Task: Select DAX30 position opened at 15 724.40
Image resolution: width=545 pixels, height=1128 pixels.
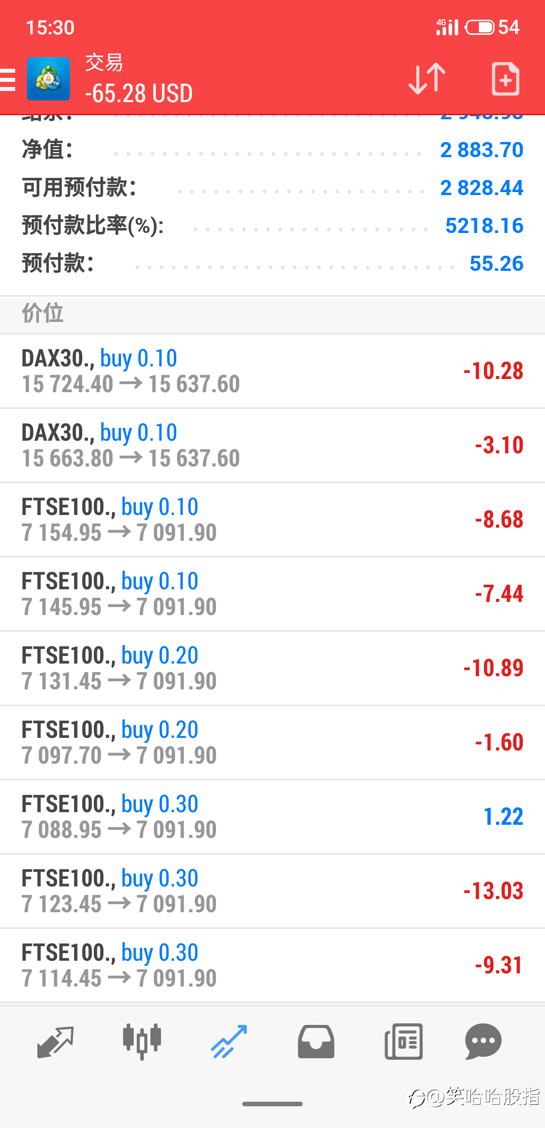Action: [x=272, y=371]
